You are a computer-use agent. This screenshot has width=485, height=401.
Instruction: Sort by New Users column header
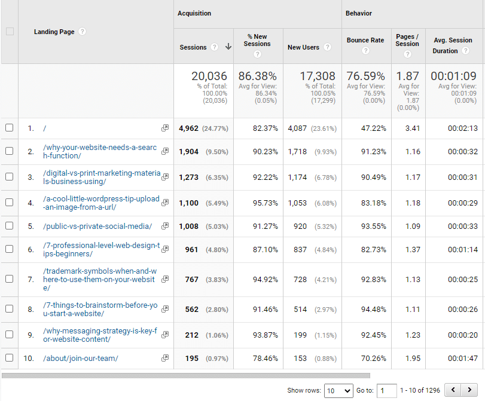303,47
